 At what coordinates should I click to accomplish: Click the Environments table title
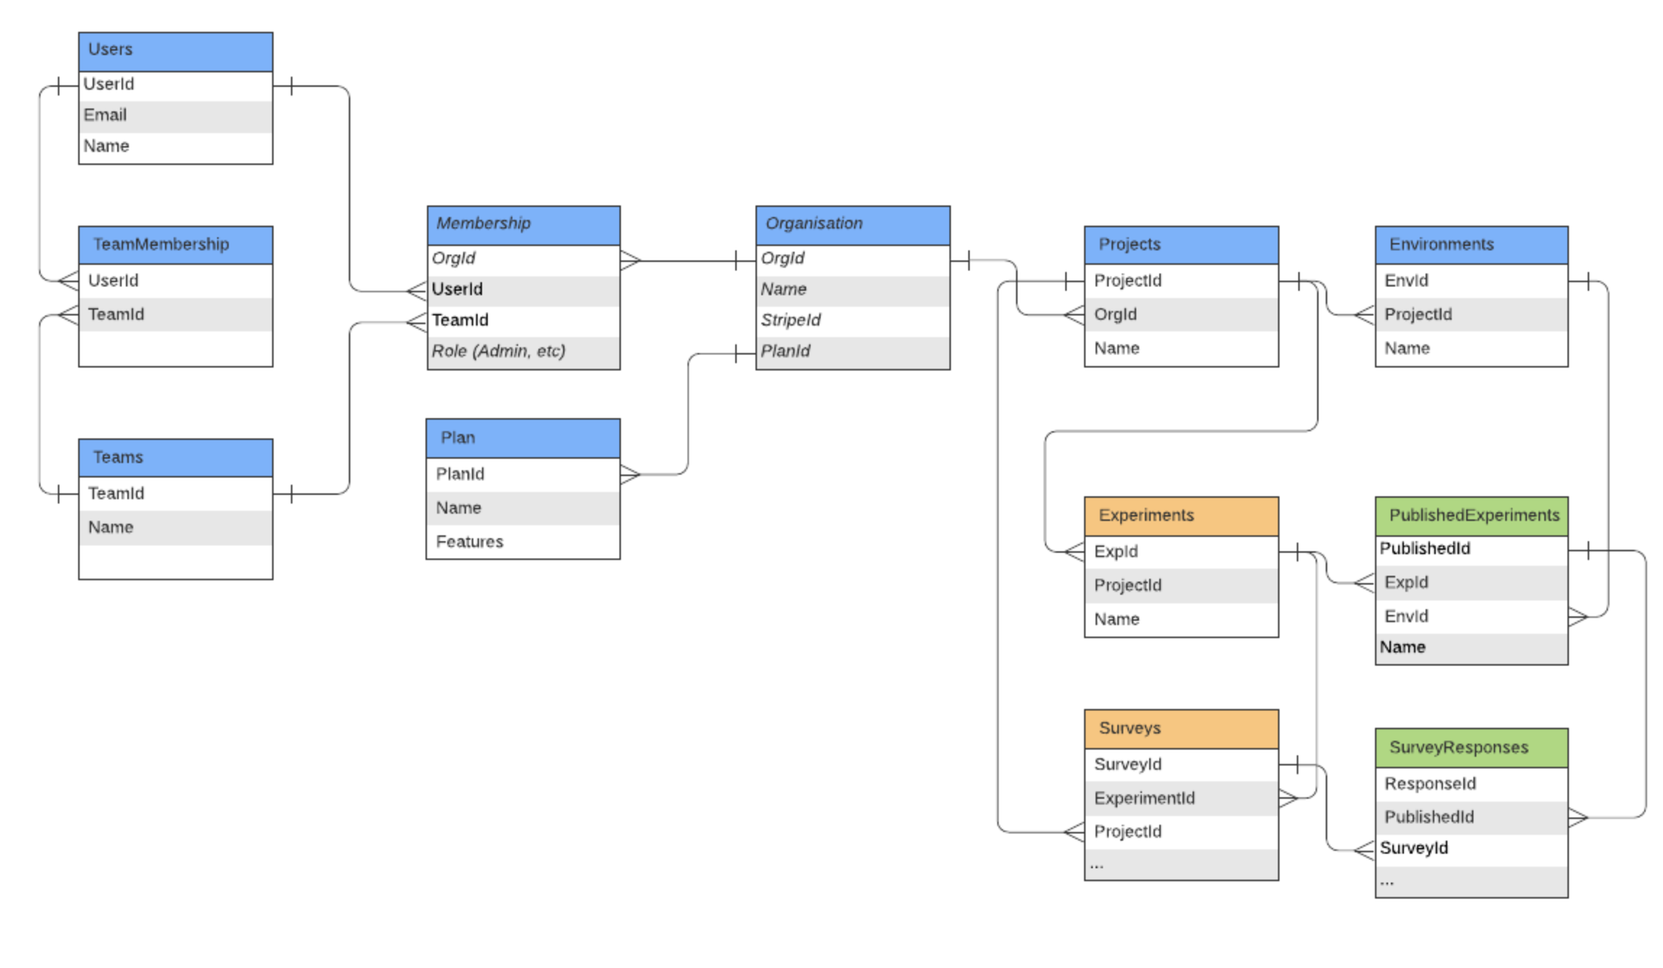pos(1441,245)
